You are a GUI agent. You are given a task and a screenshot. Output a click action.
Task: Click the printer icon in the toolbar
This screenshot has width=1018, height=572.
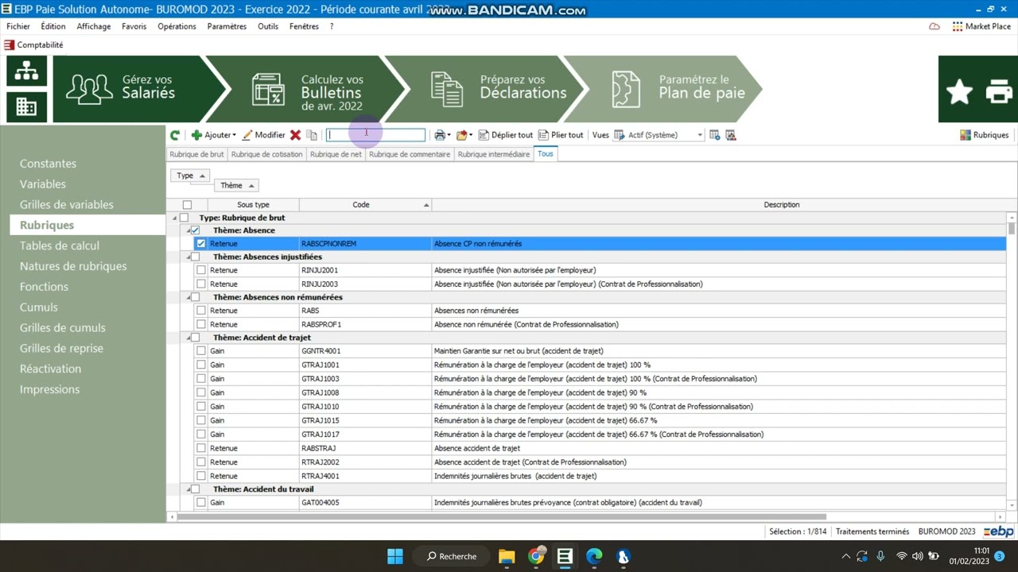coord(440,135)
